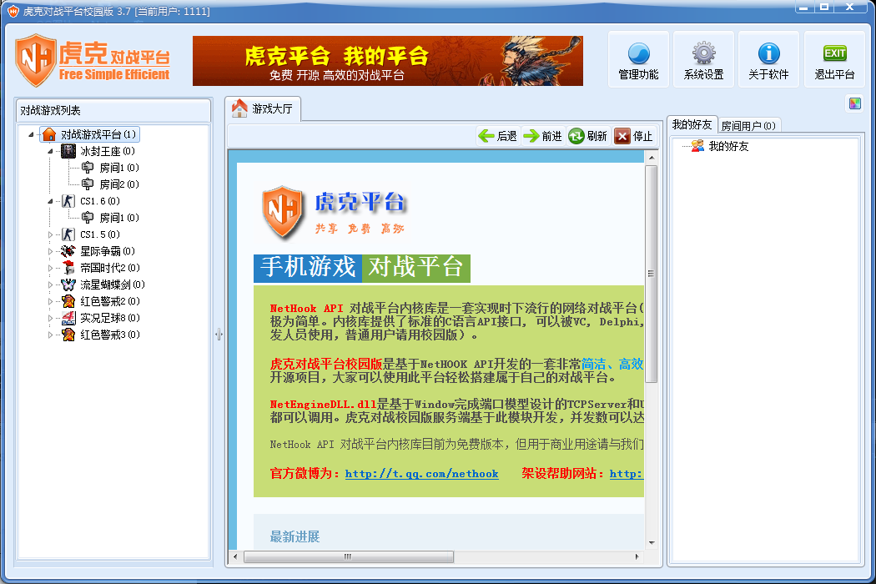Image resolution: width=876 pixels, height=584 pixels.
Task: Expand 实况足球8 tree node
Action: [x=50, y=318]
